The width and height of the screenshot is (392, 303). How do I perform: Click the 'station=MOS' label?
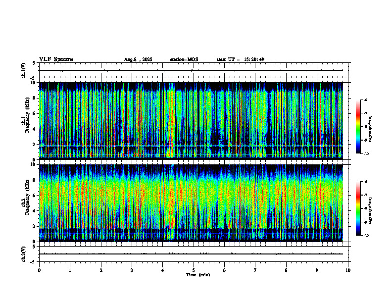point(184,59)
